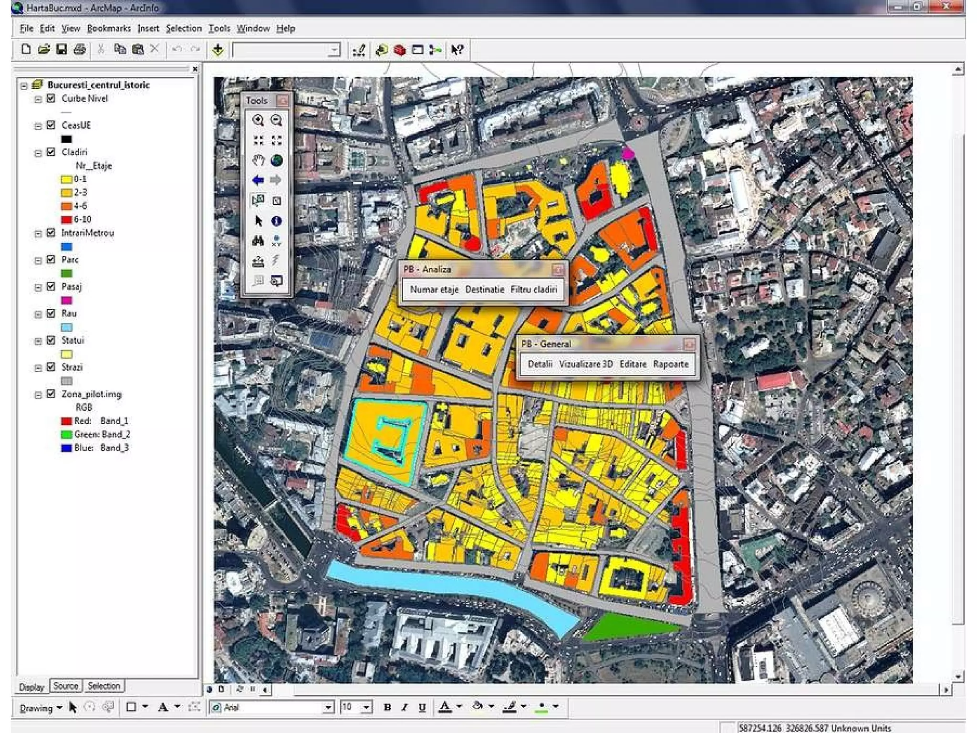This screenshot has width=977, height=733.
Task: Click the Full Extent globe icon
Action: tap(276, 160)
